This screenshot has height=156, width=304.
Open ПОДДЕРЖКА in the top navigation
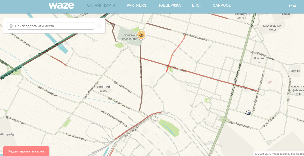click(x=169, y=6)
